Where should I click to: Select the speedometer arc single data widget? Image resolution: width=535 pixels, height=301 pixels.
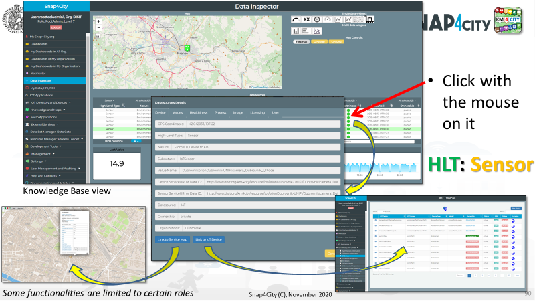296,20
